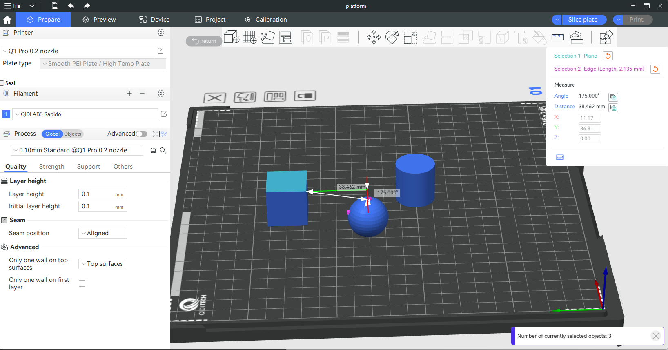
Task: Open the Assembly view puzzle icon
Action: [x=606, y=38]
